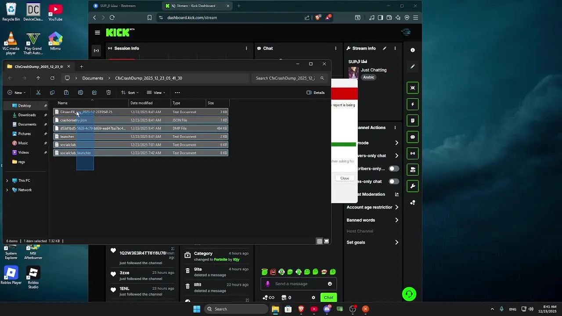The height and width of the screenshot is (316, 562).
Task: Click the green support headset button
Action: [409, 294]
